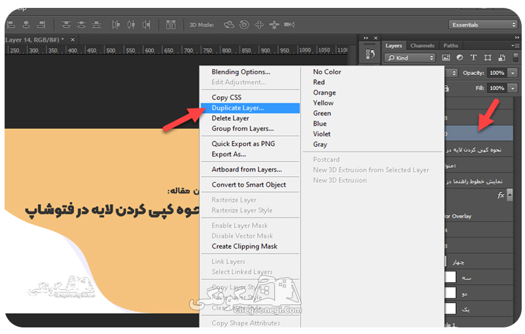This screenshot has width=525, height=334.
Task: Select the 3D orbit mode icon
Action: (229, 24)
